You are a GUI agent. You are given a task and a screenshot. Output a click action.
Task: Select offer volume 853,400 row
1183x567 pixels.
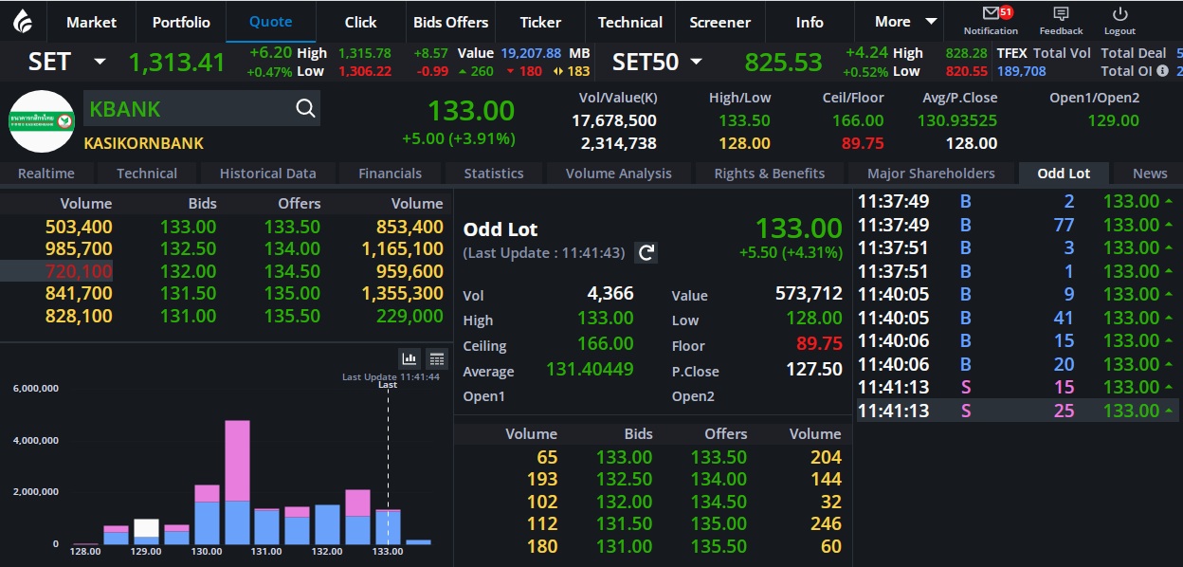pos(409,227)
